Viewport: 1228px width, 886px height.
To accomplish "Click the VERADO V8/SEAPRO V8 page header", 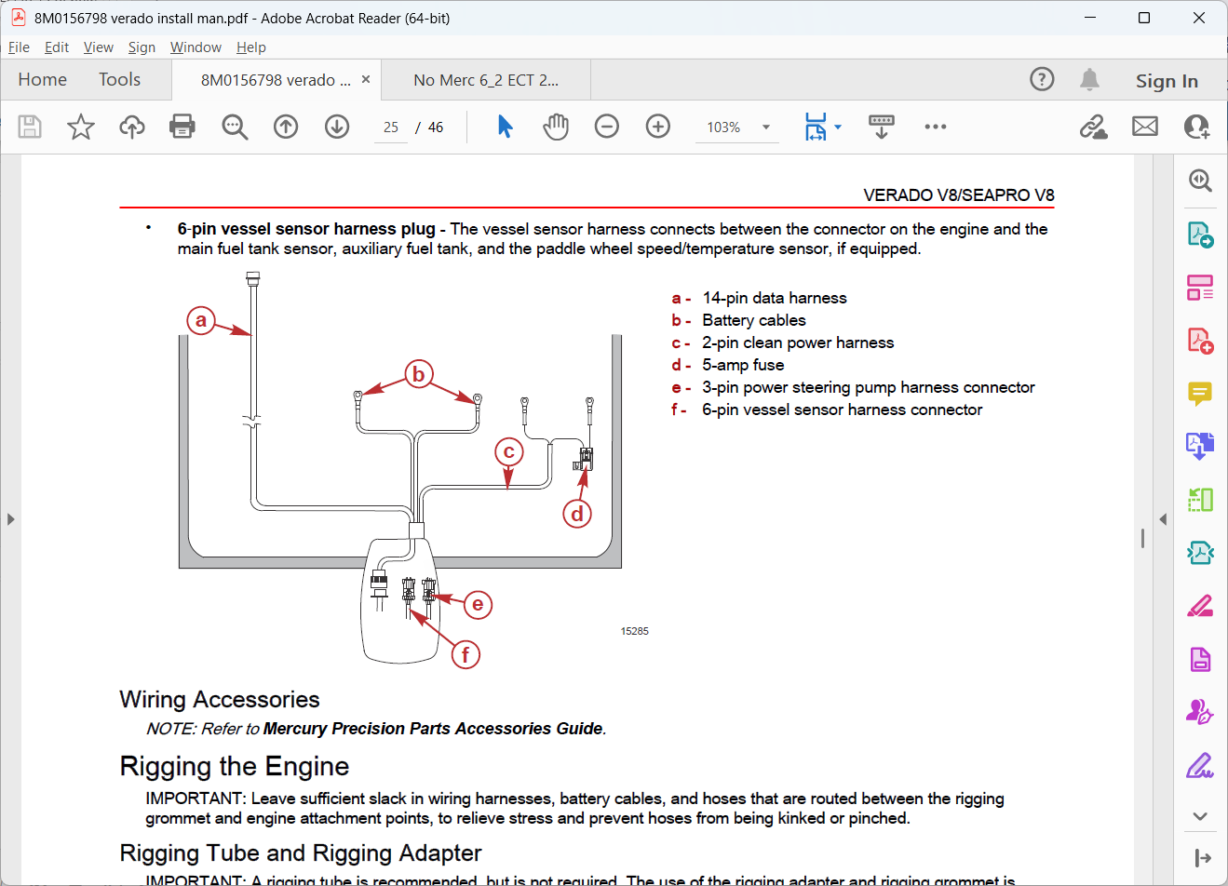I will click(x=959, y=195).
